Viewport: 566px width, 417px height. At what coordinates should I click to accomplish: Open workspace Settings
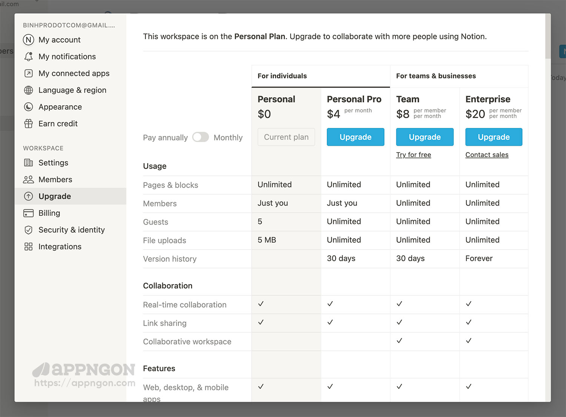[x=70, y=163]
